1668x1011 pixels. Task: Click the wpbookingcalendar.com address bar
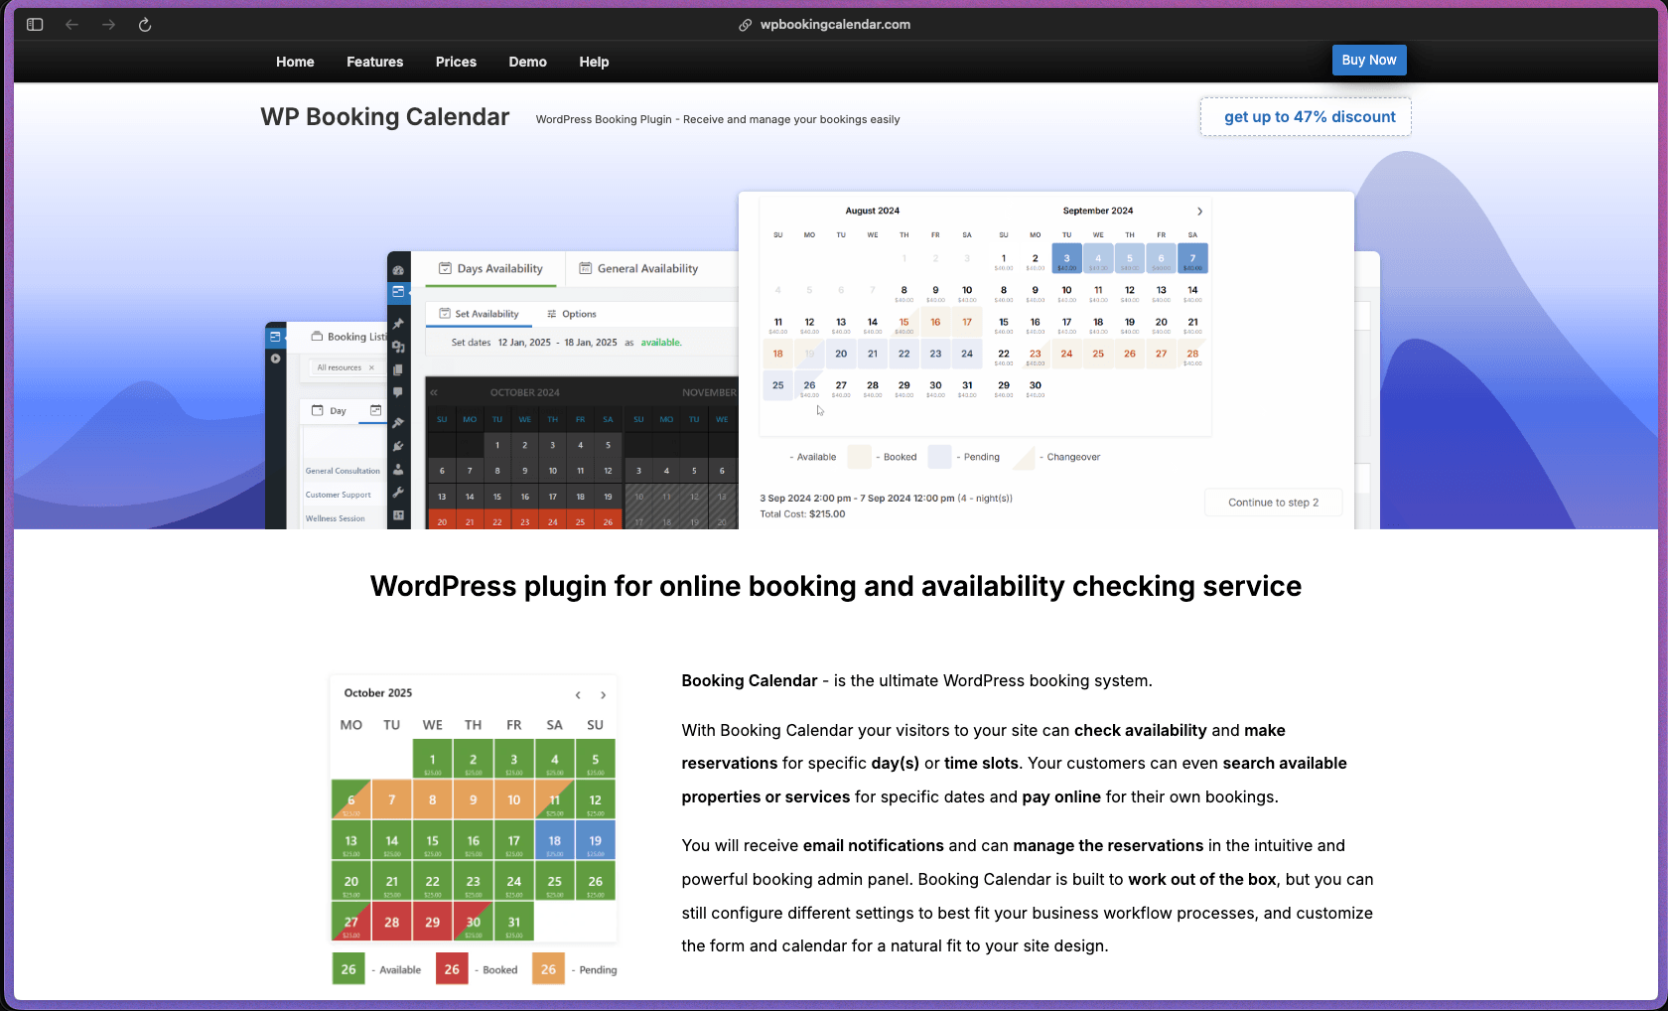pos(825,25)
